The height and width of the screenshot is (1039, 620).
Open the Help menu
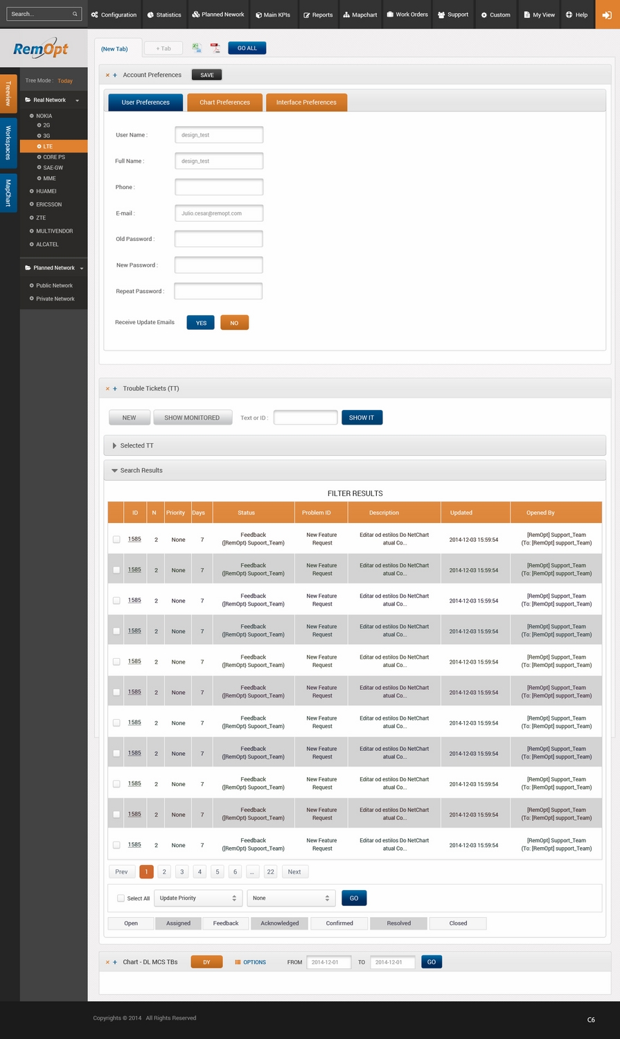[577, 15]
